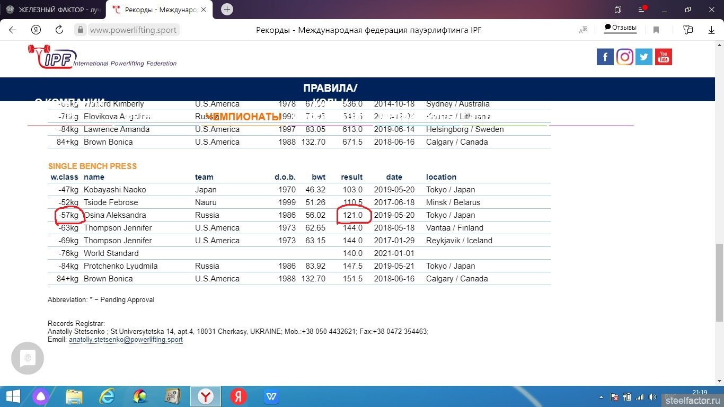Screen dimensions: 724x407
Task: Open a new browser tab
Action: click(227, 10)
